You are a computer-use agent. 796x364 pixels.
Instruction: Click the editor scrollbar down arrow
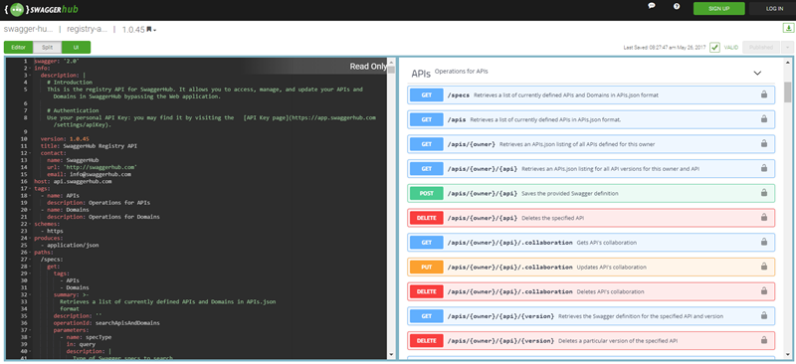391,354
